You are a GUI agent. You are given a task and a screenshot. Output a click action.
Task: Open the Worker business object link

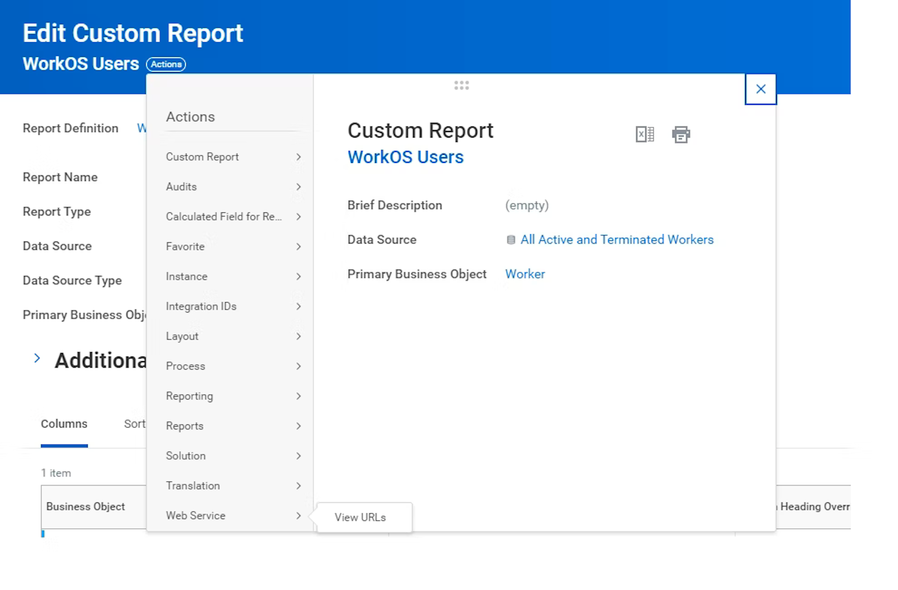(x=525, y=274)
